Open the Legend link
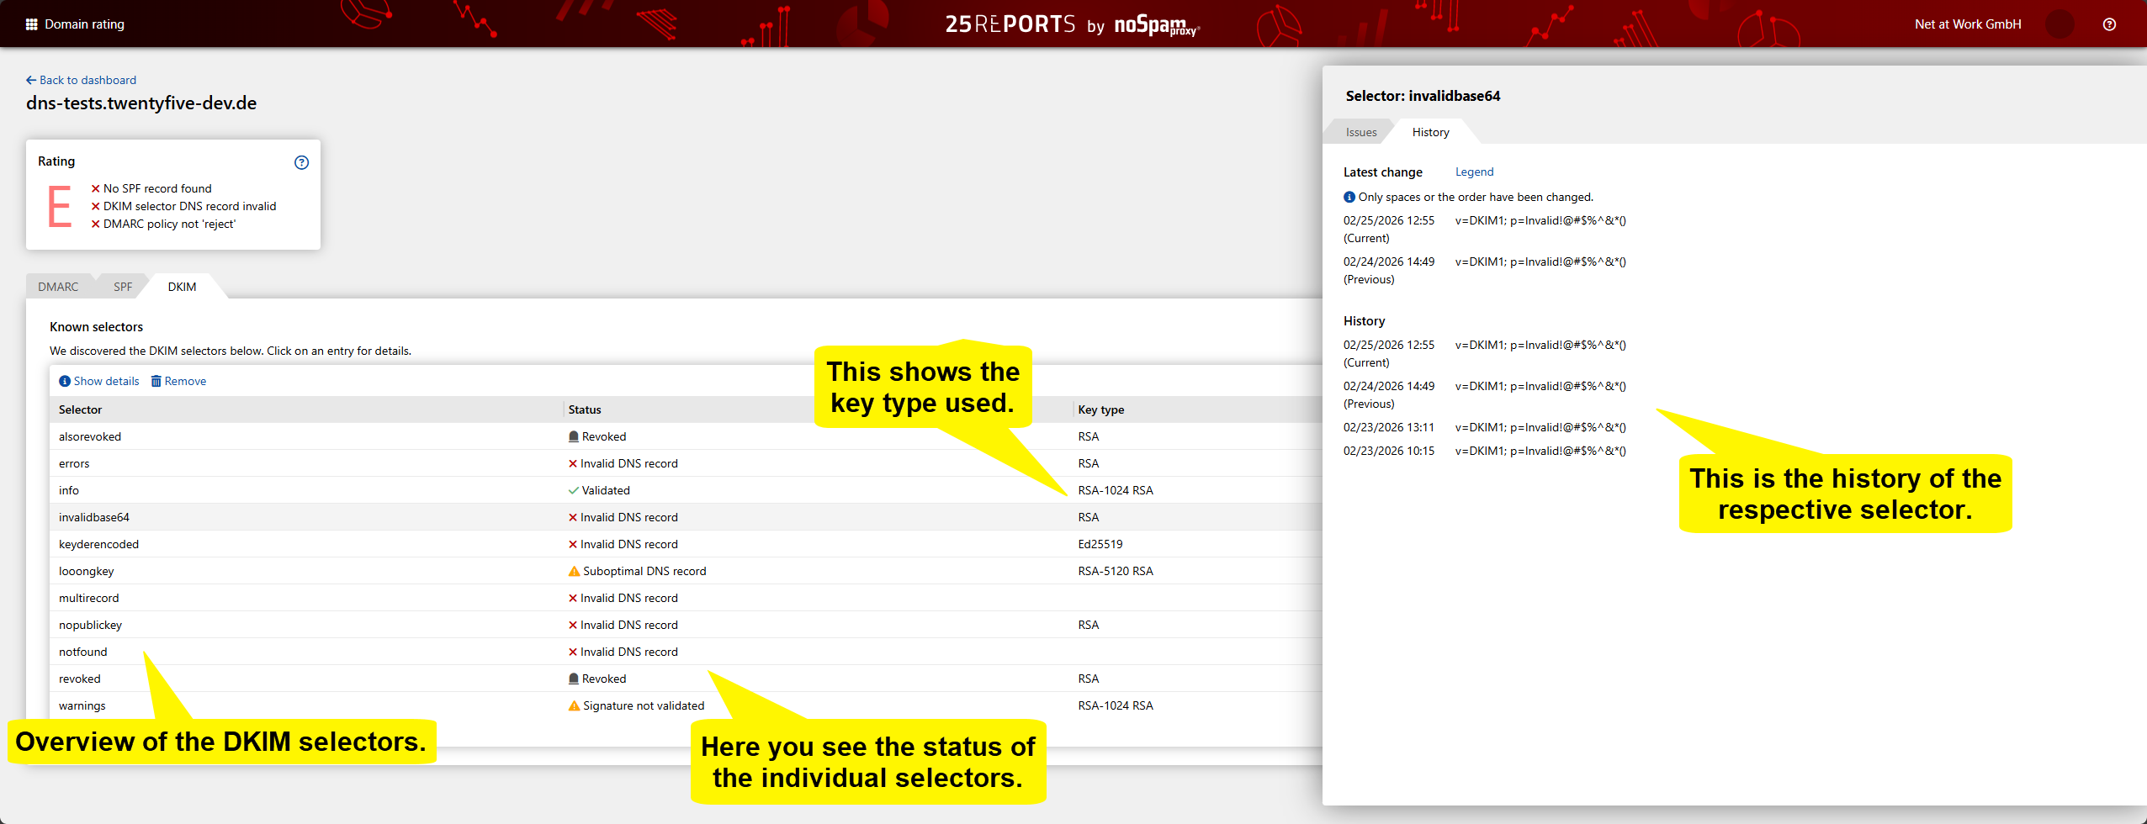 [x=1474, y=172]
